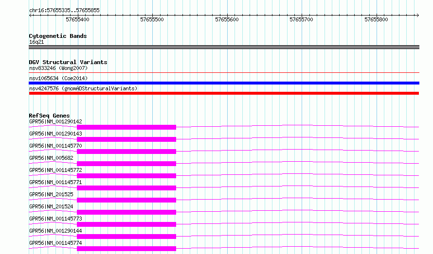Click the right arrow of the ruler

(x=417, y=15)
